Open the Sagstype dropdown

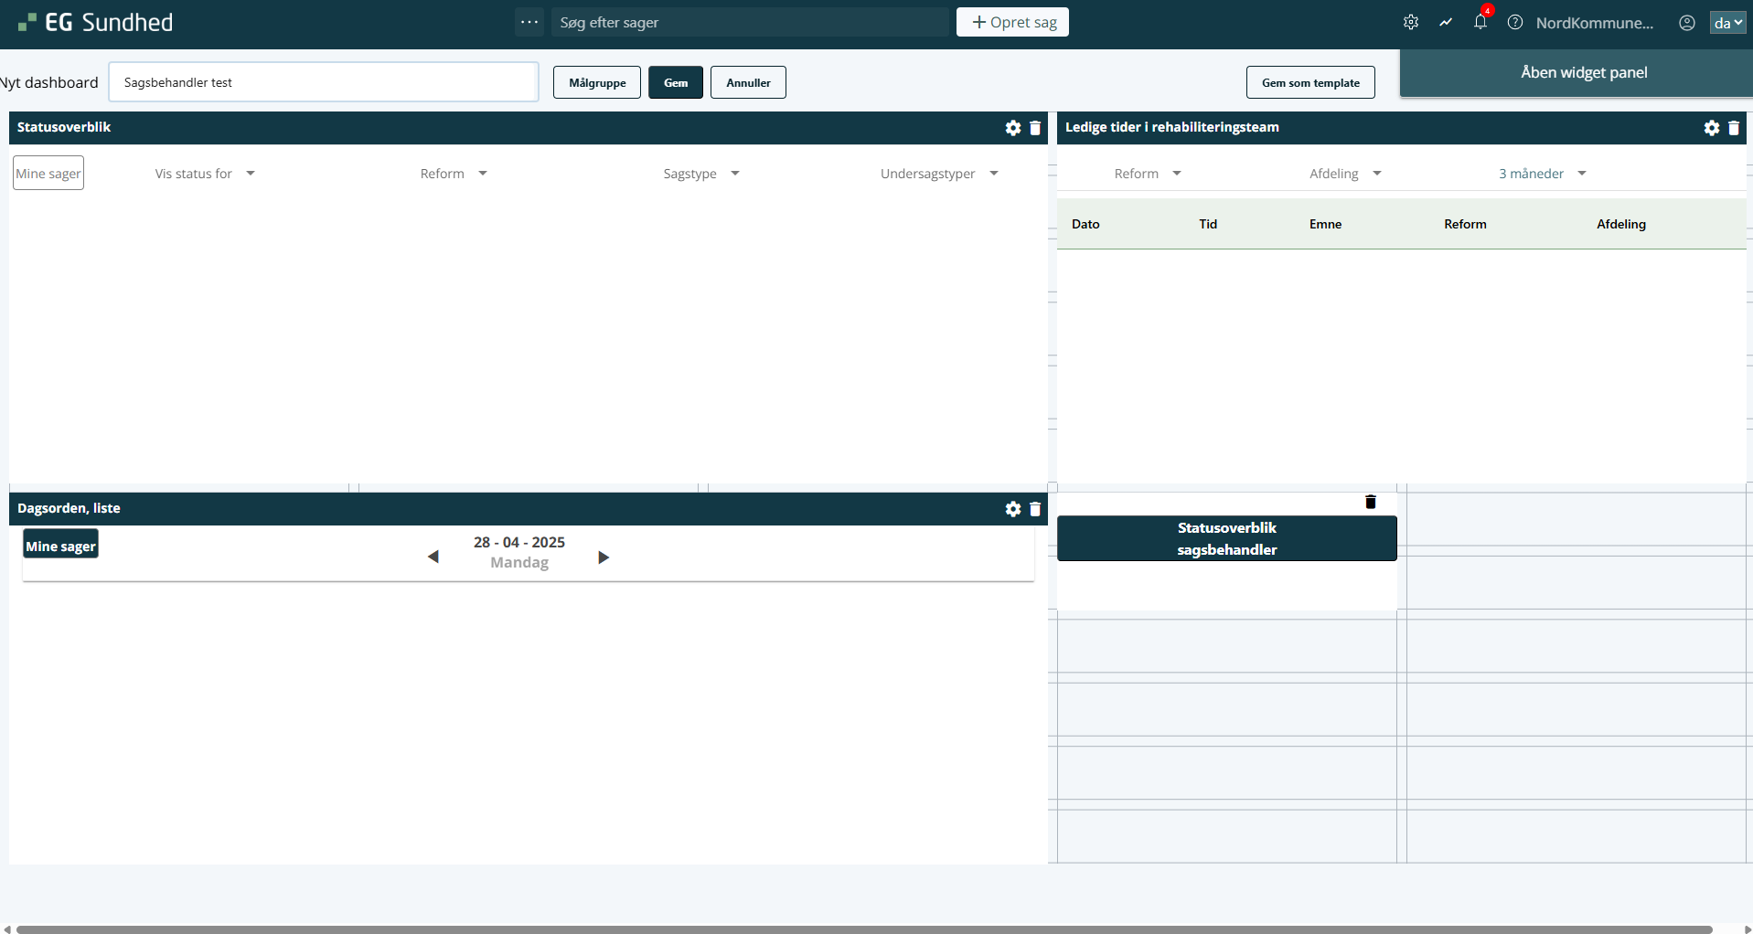pyautogui.click(x=701, y=174)
